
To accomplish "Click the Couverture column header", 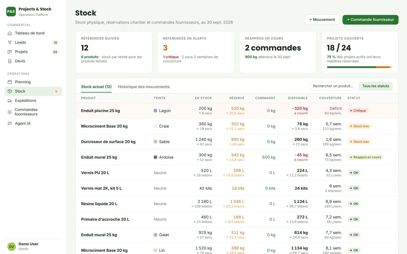I will [x=330, y=98].
